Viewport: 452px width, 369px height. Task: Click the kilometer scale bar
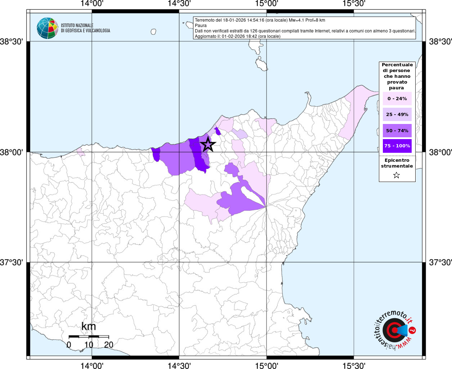pyautogui.click(x=89, y=337)
